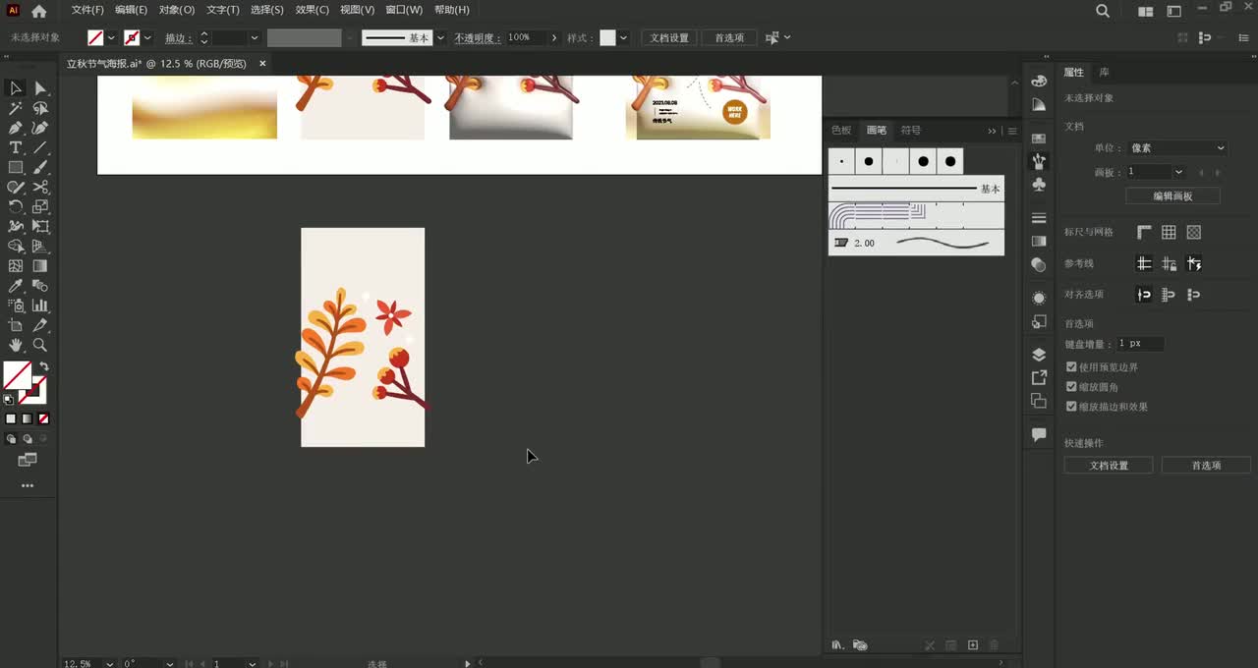Open 对象(O) menu
Viewport: 1258px width, 668px height.
[177, 10]
